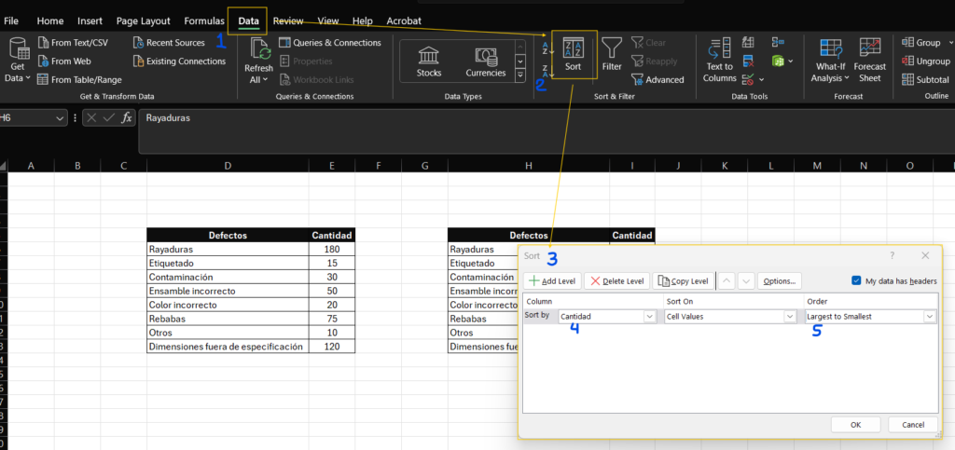Click Delete Level button

(617, 281)
